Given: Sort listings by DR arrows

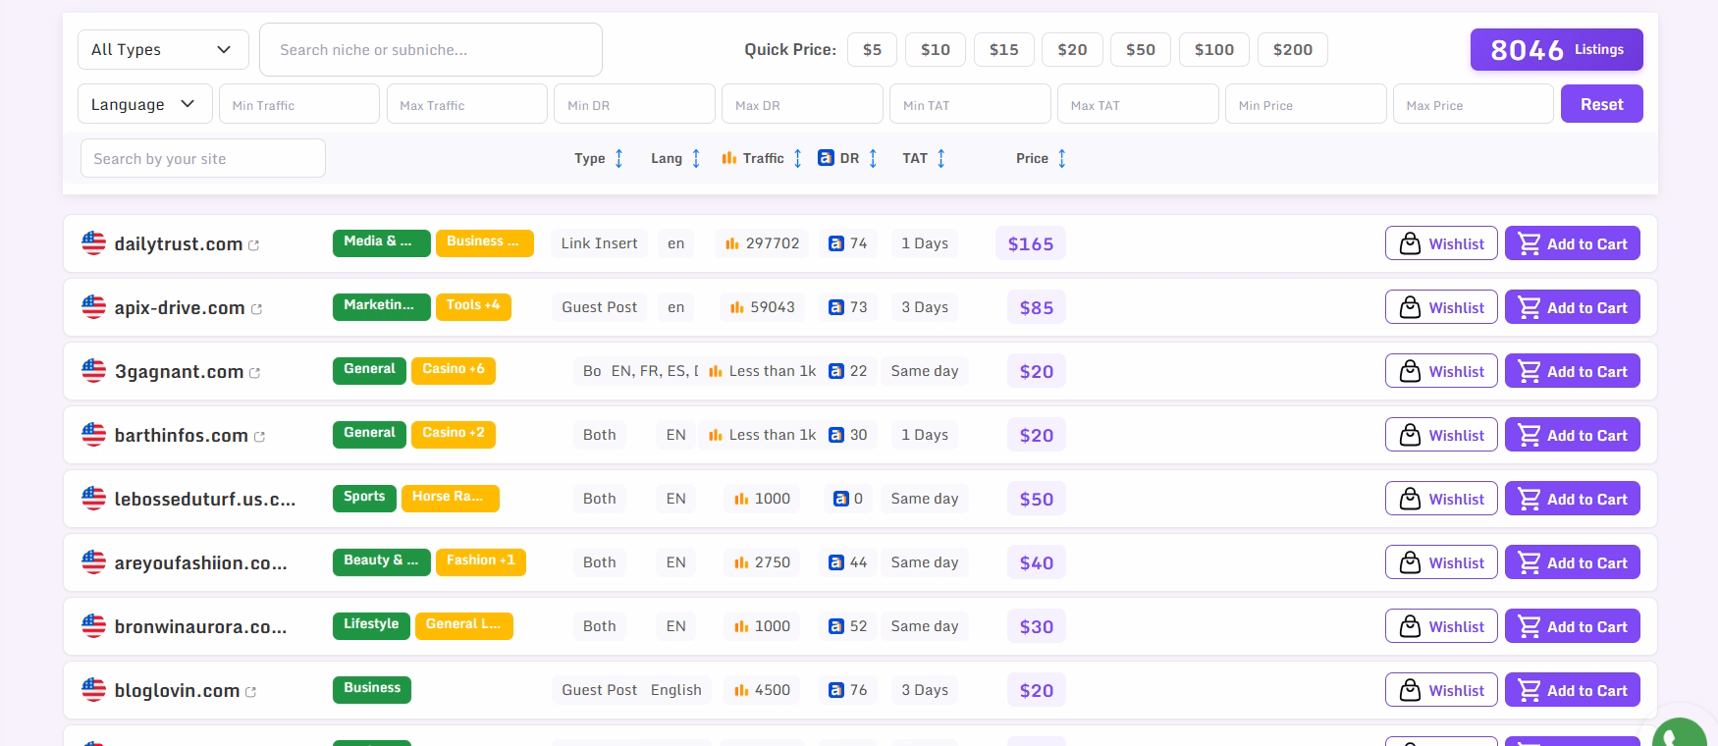Looking at the screenshot, I should [873, 158].
